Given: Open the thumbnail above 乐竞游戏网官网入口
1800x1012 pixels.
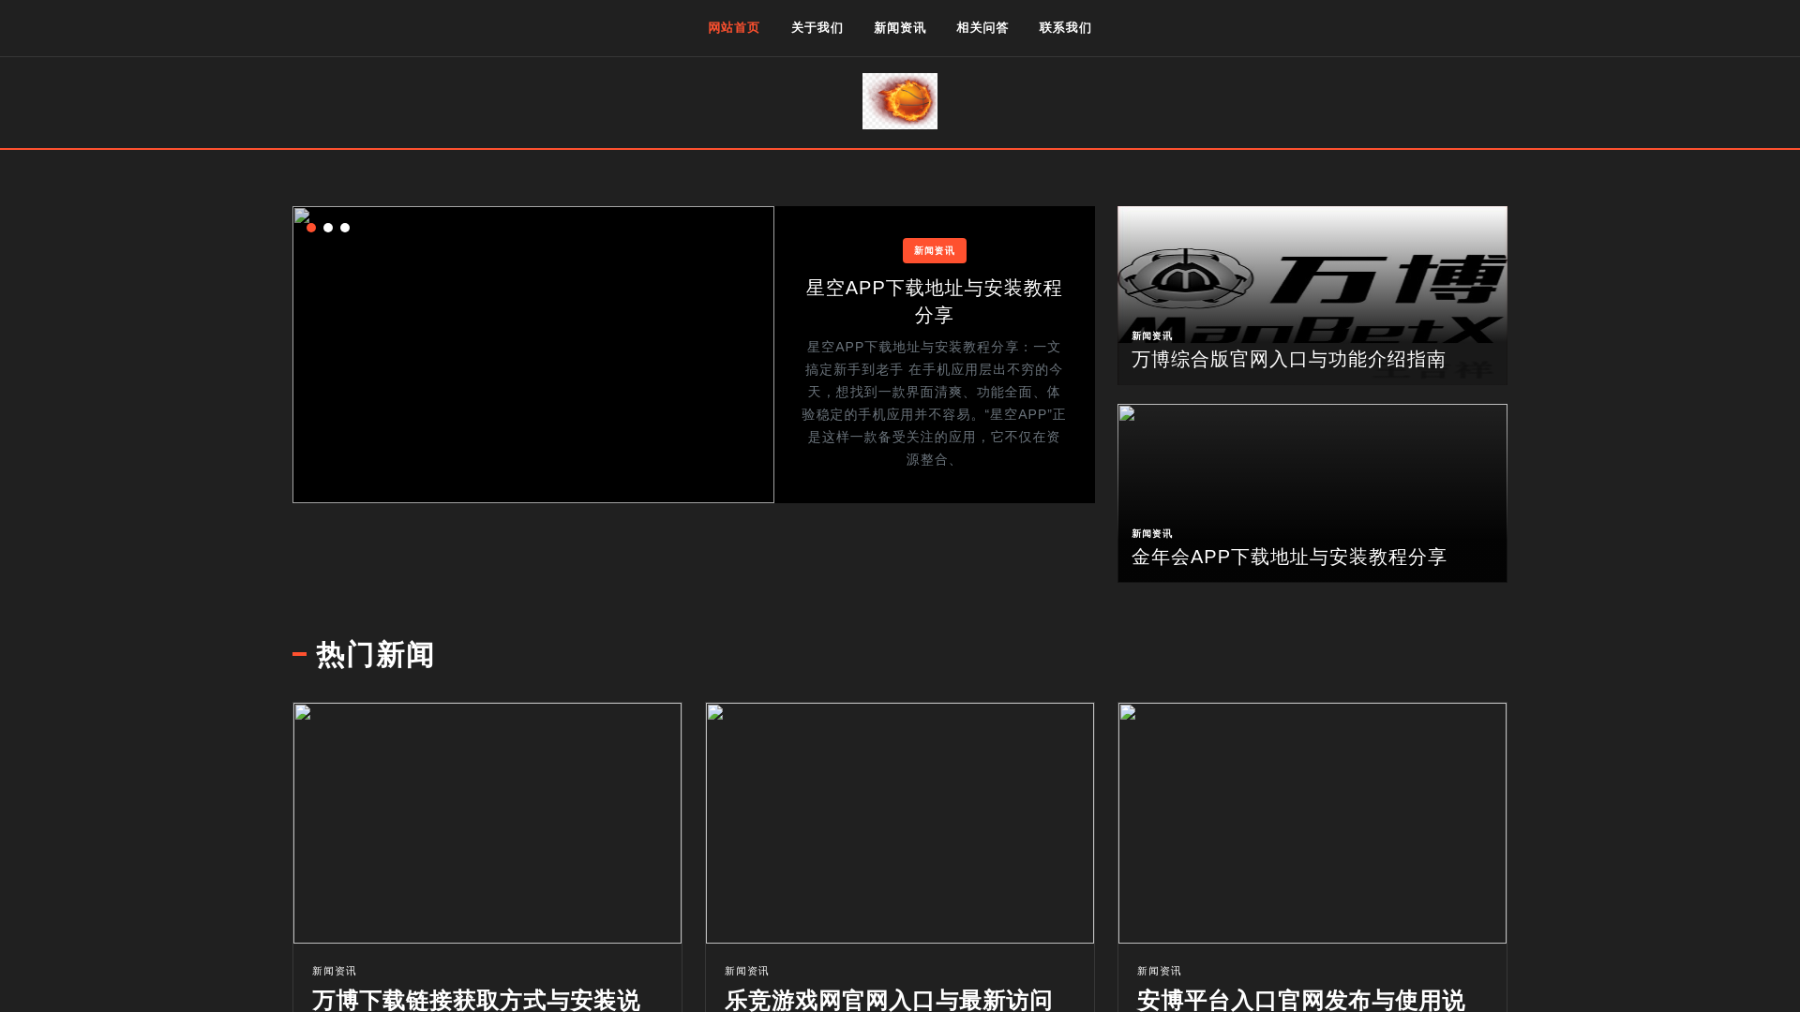Looking at the screenshot, I should click(x=900, y=823).
